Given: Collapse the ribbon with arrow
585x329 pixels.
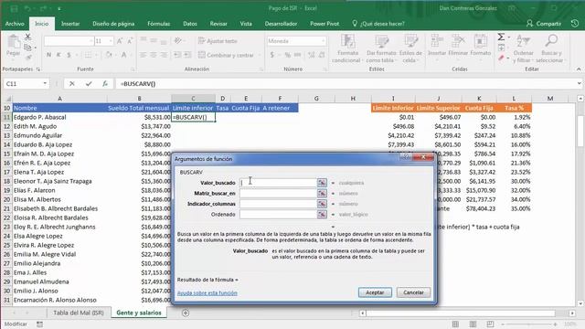Looking at the screenshot, I should pos(579,69).
